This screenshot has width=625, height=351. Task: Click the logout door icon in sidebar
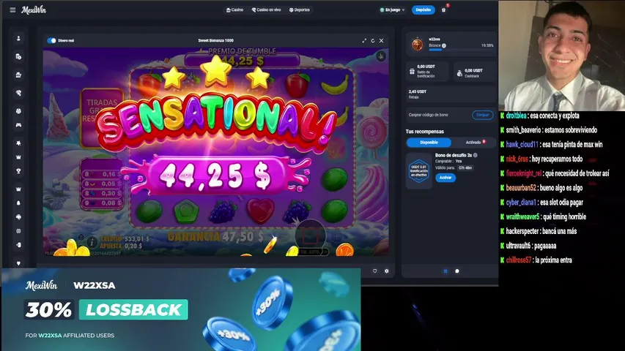(18, 245)
